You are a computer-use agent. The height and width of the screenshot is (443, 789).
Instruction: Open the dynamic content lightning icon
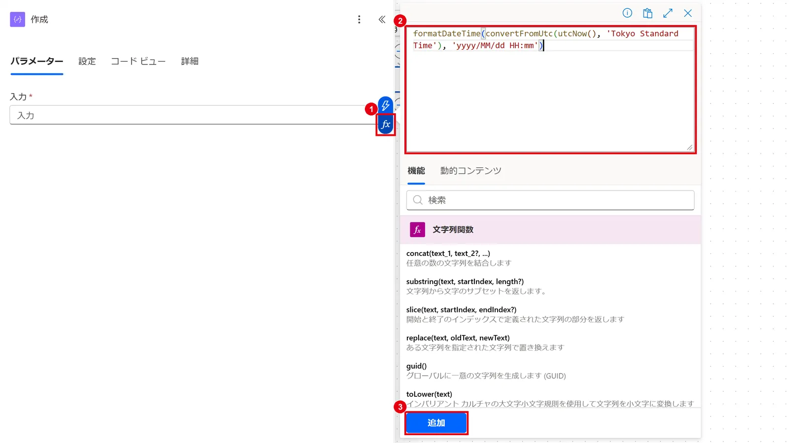point(385,105)
